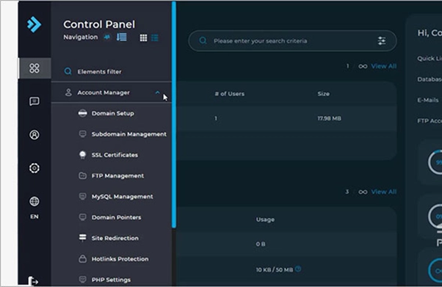Click the 'Size' column header
The width and height of the screenshot is (442, 287).
click(323, 94)
